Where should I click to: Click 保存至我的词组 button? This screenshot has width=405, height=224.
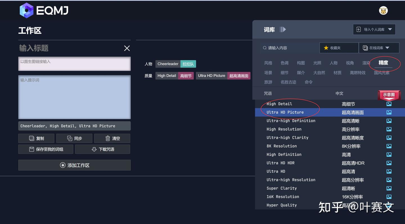[x=46, y=149]
